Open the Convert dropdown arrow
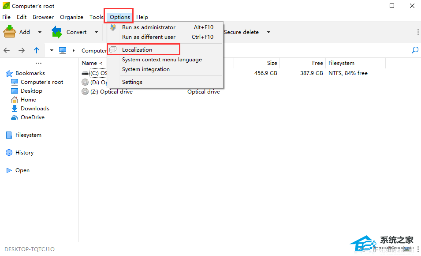The width and height of the screenshot is (421, 256). 96,32
